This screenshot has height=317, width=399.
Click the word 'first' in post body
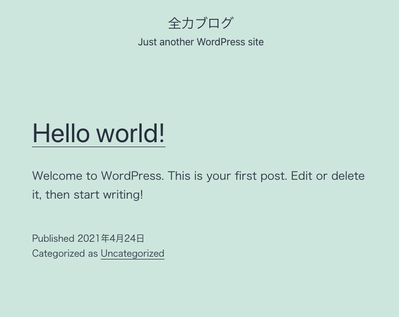pos(245,176)
